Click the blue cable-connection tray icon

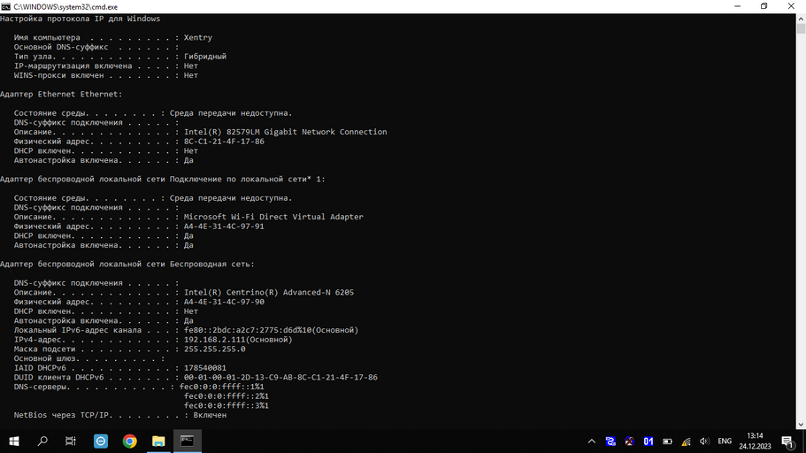610,441
